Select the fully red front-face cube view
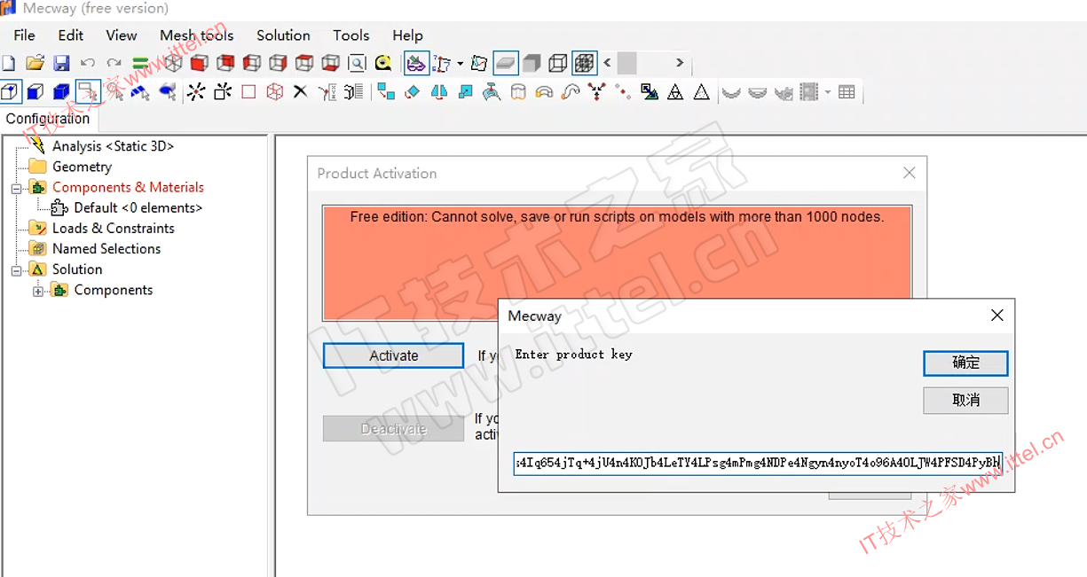 [x=200, y=63]
